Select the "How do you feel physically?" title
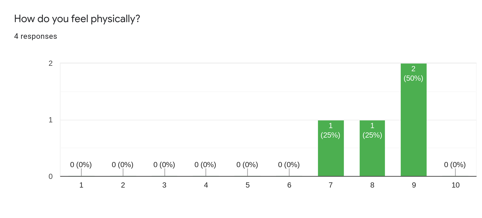Viewport: 482px width, 218px height. 77,19
